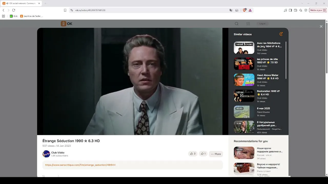
Task: Open title 'Вкусно и недорого! Чайная медовая'
Action: pyautogui.click(x=268, y=166)
